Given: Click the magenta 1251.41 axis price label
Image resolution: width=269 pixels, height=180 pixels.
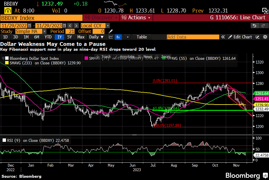Looking at the screenshot, I should 262,99.
